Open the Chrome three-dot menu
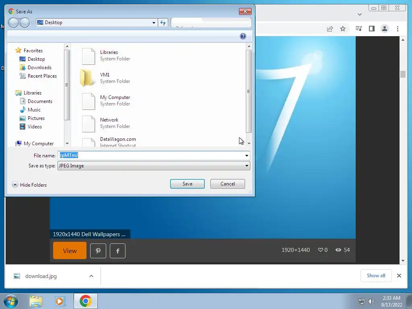The image size is (412, 309). tap(398, 29)
